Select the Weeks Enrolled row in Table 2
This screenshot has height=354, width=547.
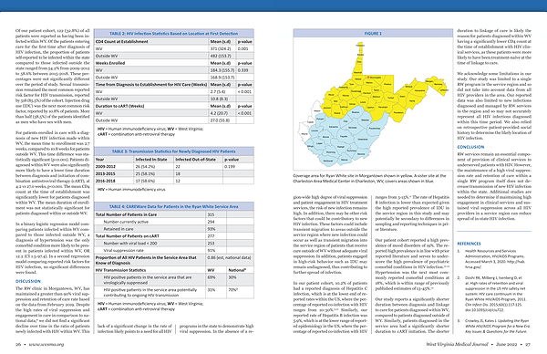pyautogui.click(x=174, y=63)
